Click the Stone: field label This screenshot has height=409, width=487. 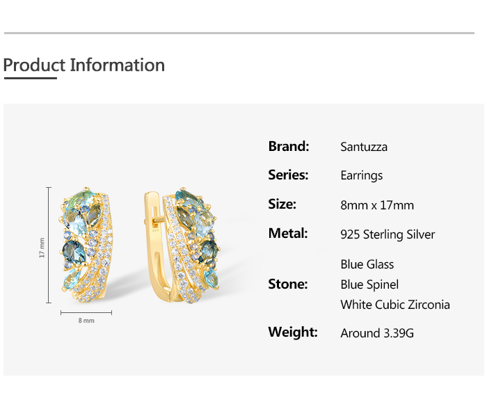pos(288,284)
